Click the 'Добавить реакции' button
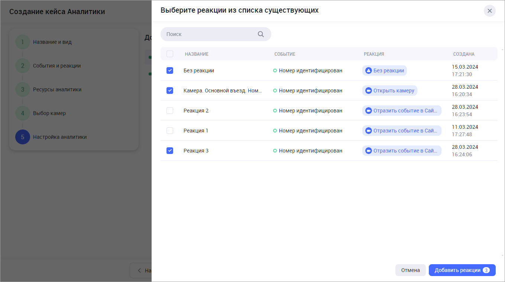The image size is (505, 282). 457,270
